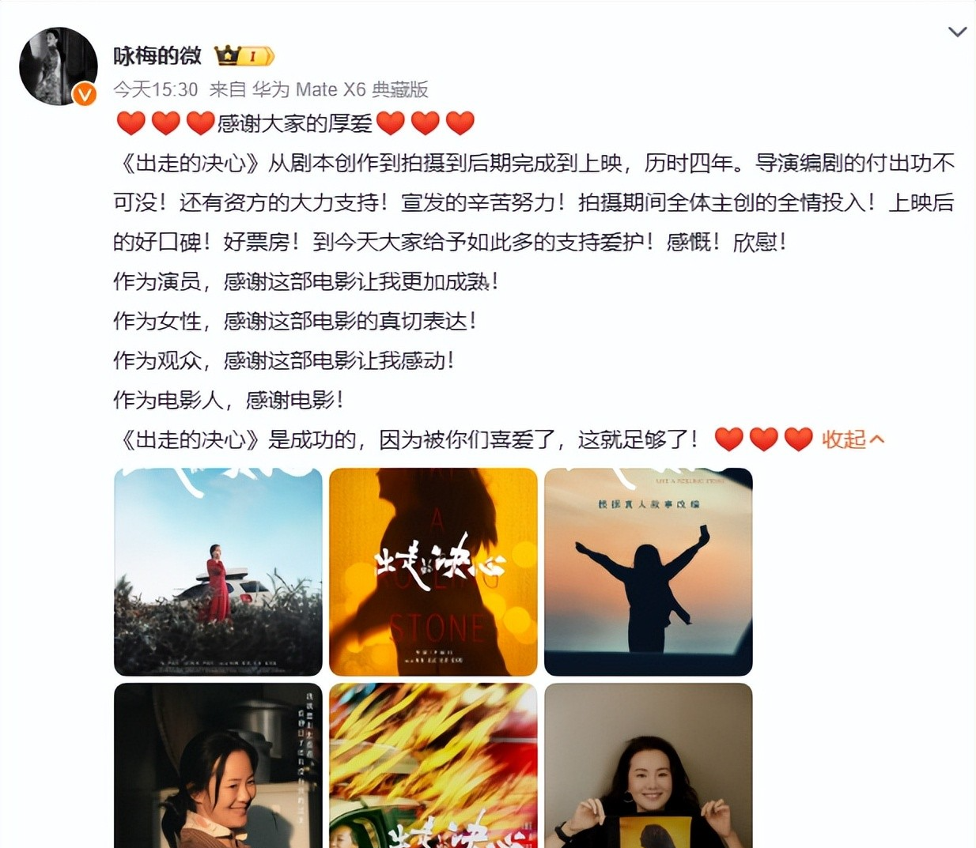Image resolution: width=976 pixels, height=848 pixels.
Task: Open sunset raised-arms silhouette poster
Action: [x=649, y=571]
